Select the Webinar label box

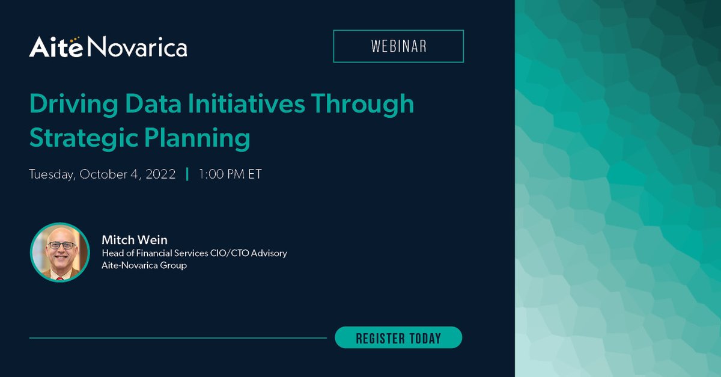pyautogui.click(x=398, y=46)
